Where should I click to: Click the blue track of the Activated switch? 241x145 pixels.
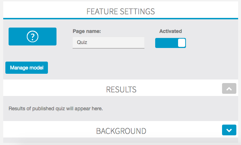tap(166, 43)
